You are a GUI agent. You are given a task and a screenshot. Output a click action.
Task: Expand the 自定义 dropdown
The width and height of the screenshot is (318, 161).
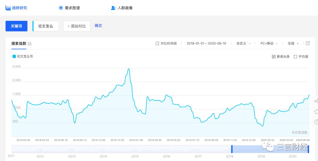click(x=244, y=43)
